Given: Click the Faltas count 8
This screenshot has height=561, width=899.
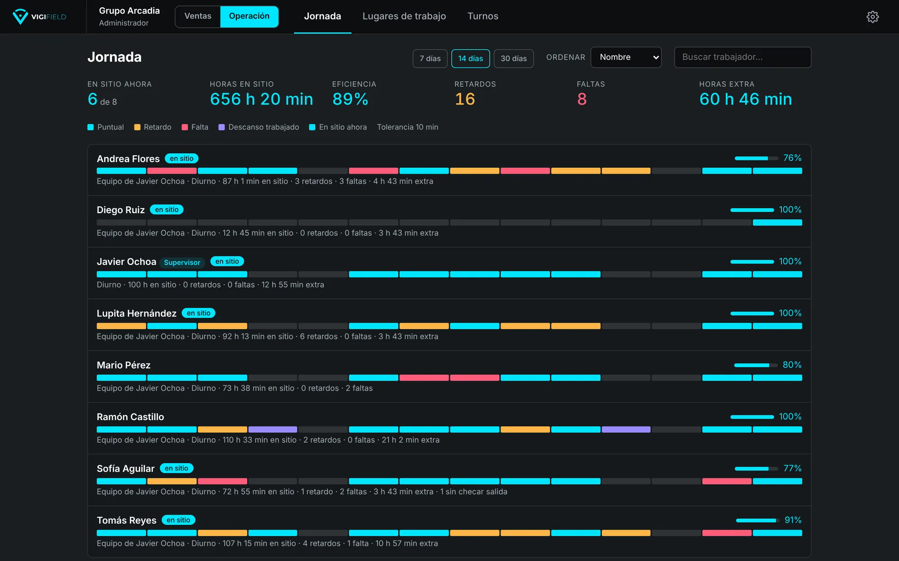Looking at the screenshot, I should pyautogui.click(x=582, y=99).
